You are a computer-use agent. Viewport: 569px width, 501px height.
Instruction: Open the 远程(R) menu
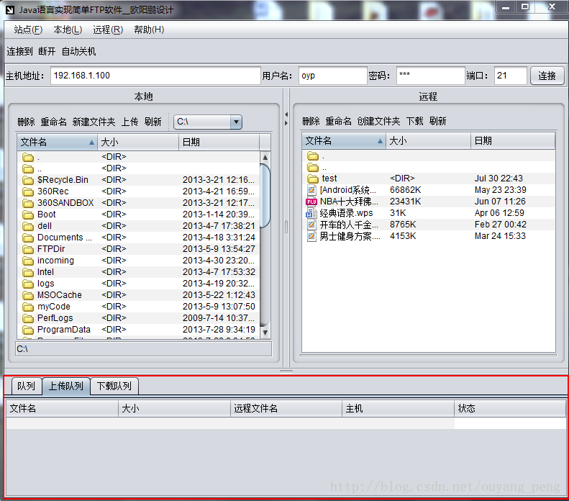(108, 30)
